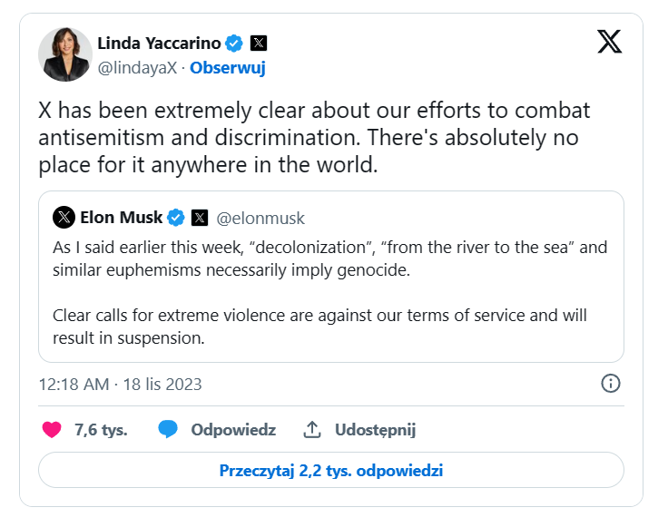Screen dimensions: 668x527
Task: Open the Elon Musk name in quoted post
Action: coord(122,218)
